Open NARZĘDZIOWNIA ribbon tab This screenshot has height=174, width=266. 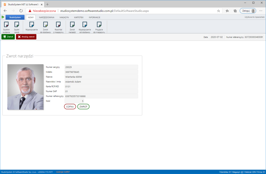(47, 17)
